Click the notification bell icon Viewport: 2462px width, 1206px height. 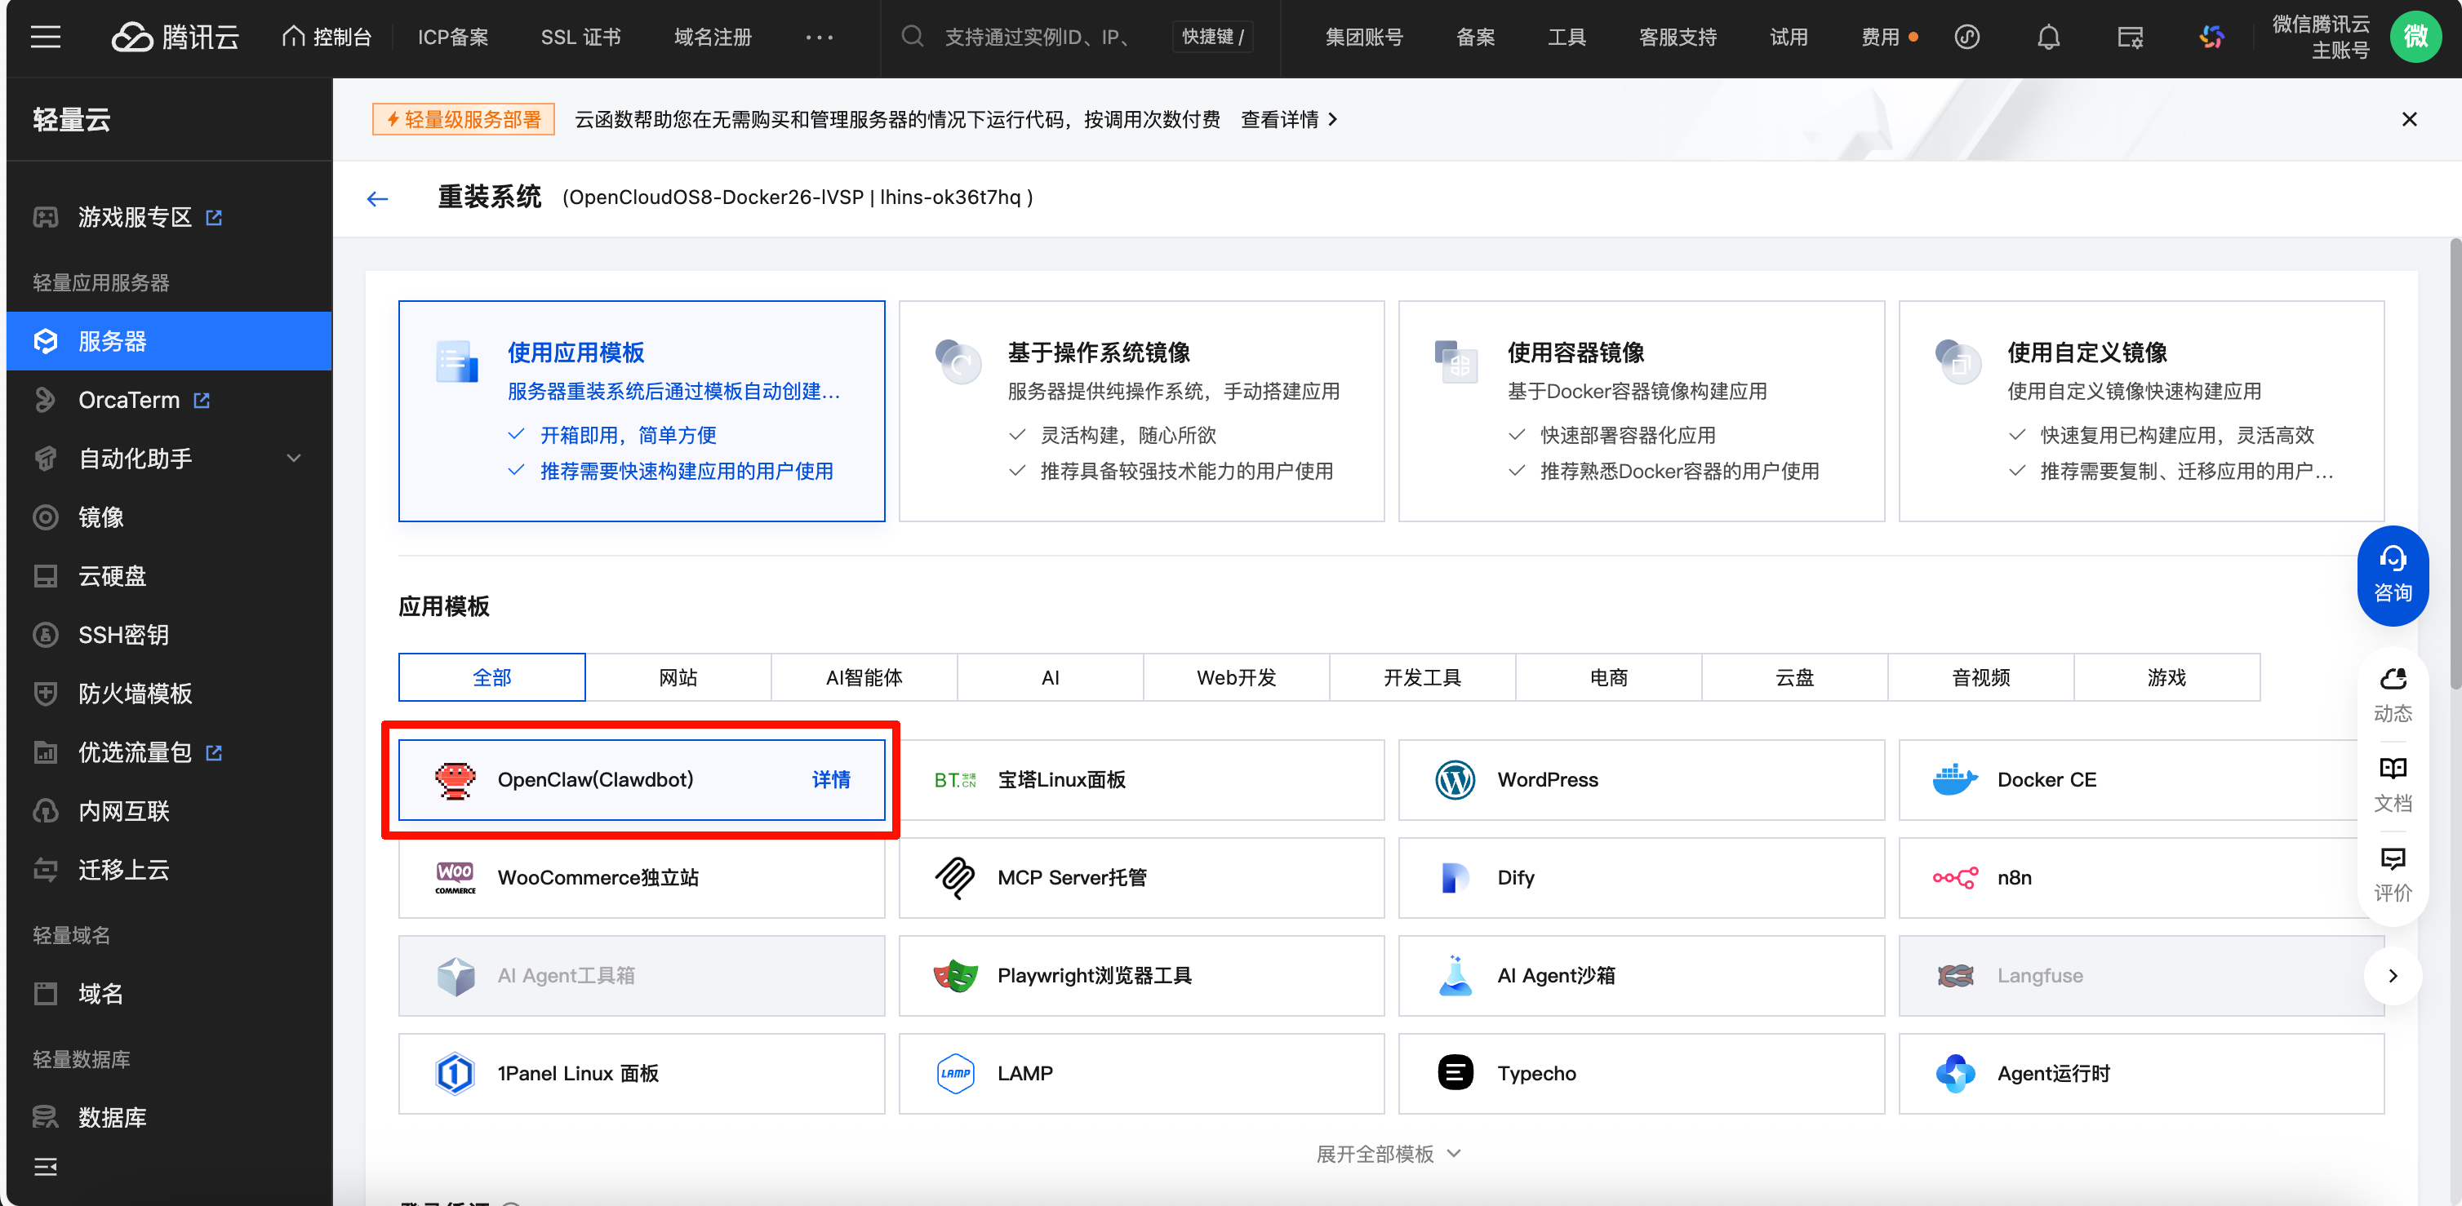click(x=2047, y=38)
